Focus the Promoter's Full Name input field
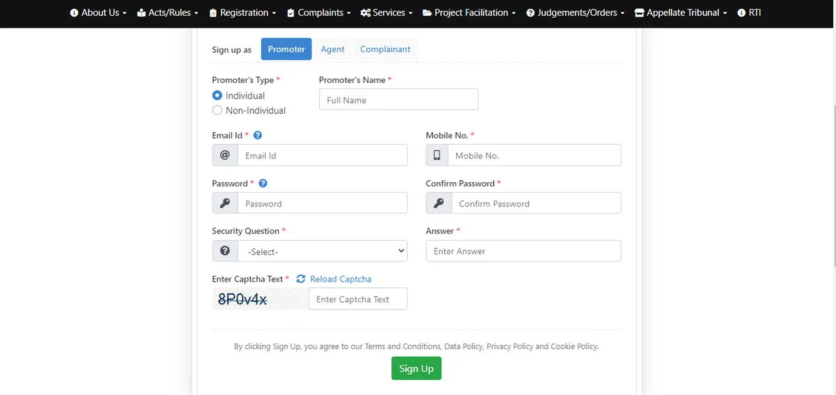 tap(398, 100)
